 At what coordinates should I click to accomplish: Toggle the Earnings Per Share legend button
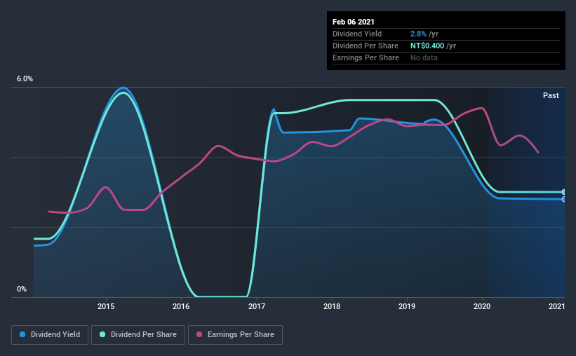pos(235,335)
